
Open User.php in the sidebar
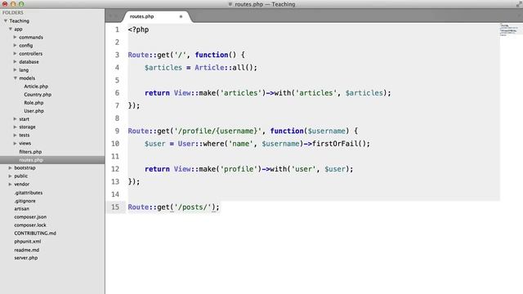point(34,111)
